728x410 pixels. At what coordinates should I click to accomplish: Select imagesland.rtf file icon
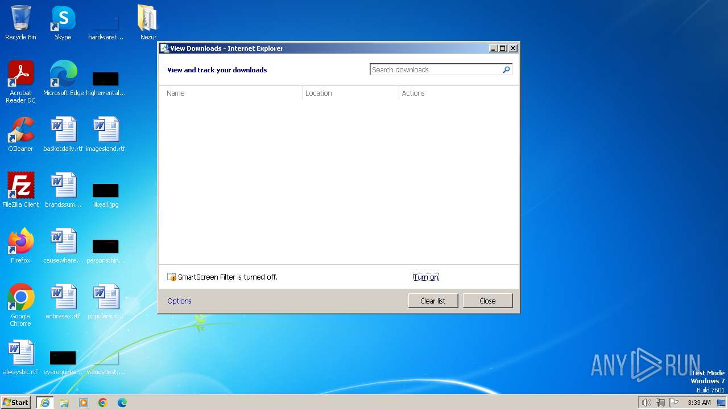click(x=106, y=134)
